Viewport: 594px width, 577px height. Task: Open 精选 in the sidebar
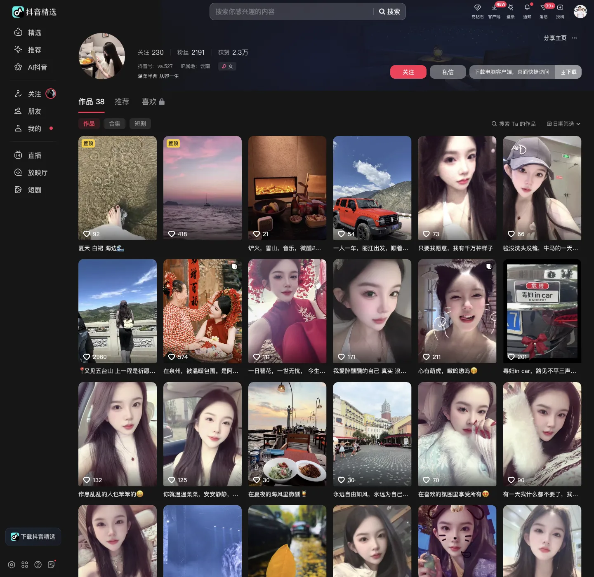[28, 33]
